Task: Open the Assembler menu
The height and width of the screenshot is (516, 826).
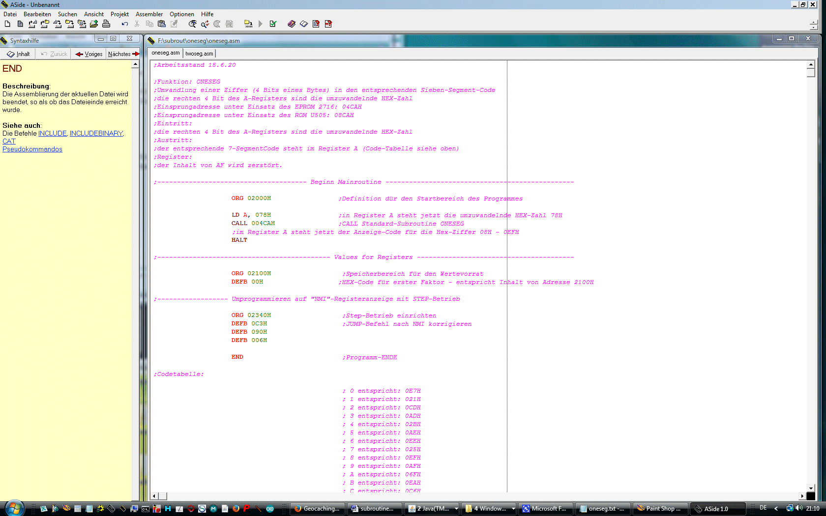Action: point(149,14)
